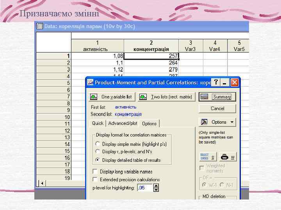Screen dimensions: 281x210
Task: Click the weight (W) button icon
Action: point(228,157)
